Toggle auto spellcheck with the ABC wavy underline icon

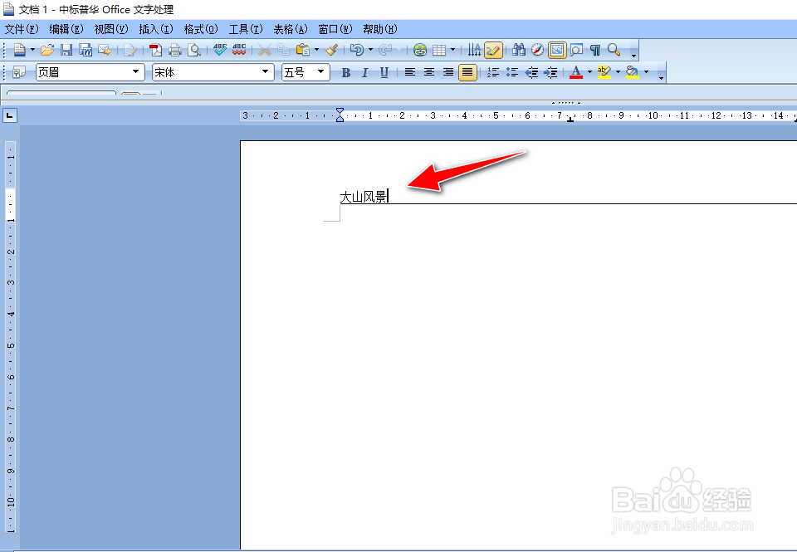(x=239, y=50)
